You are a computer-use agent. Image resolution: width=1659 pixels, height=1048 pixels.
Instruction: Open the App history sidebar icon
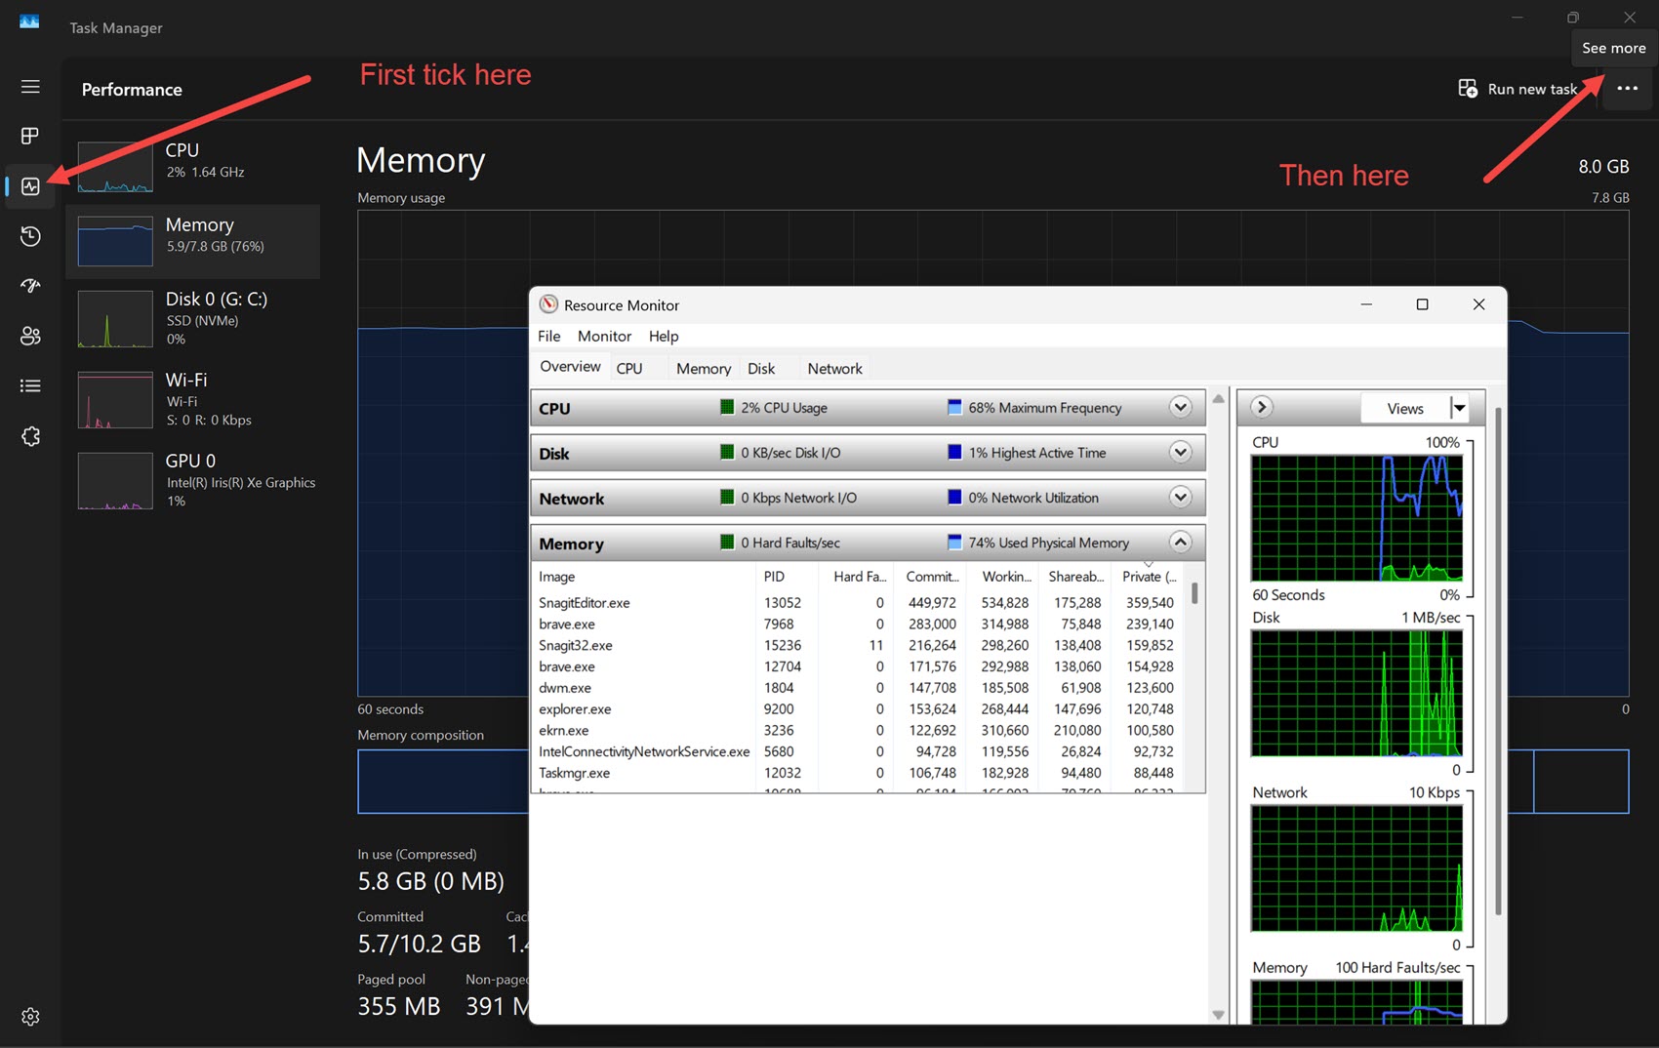pyautogui.click(x=30, y=236)
